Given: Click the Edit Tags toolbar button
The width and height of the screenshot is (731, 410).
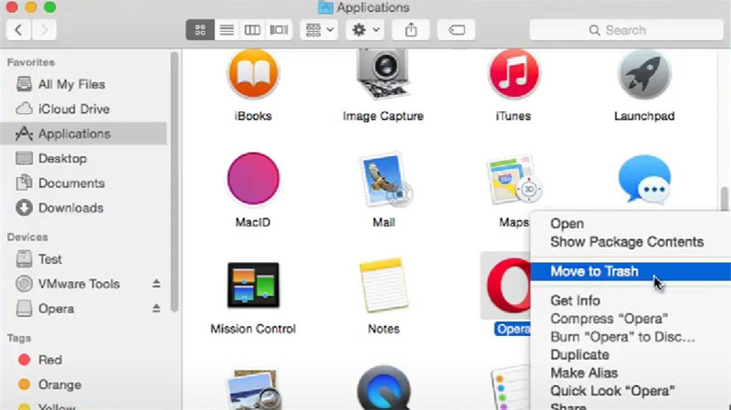Looking at the screenshot, I should [x=456, y=30].
